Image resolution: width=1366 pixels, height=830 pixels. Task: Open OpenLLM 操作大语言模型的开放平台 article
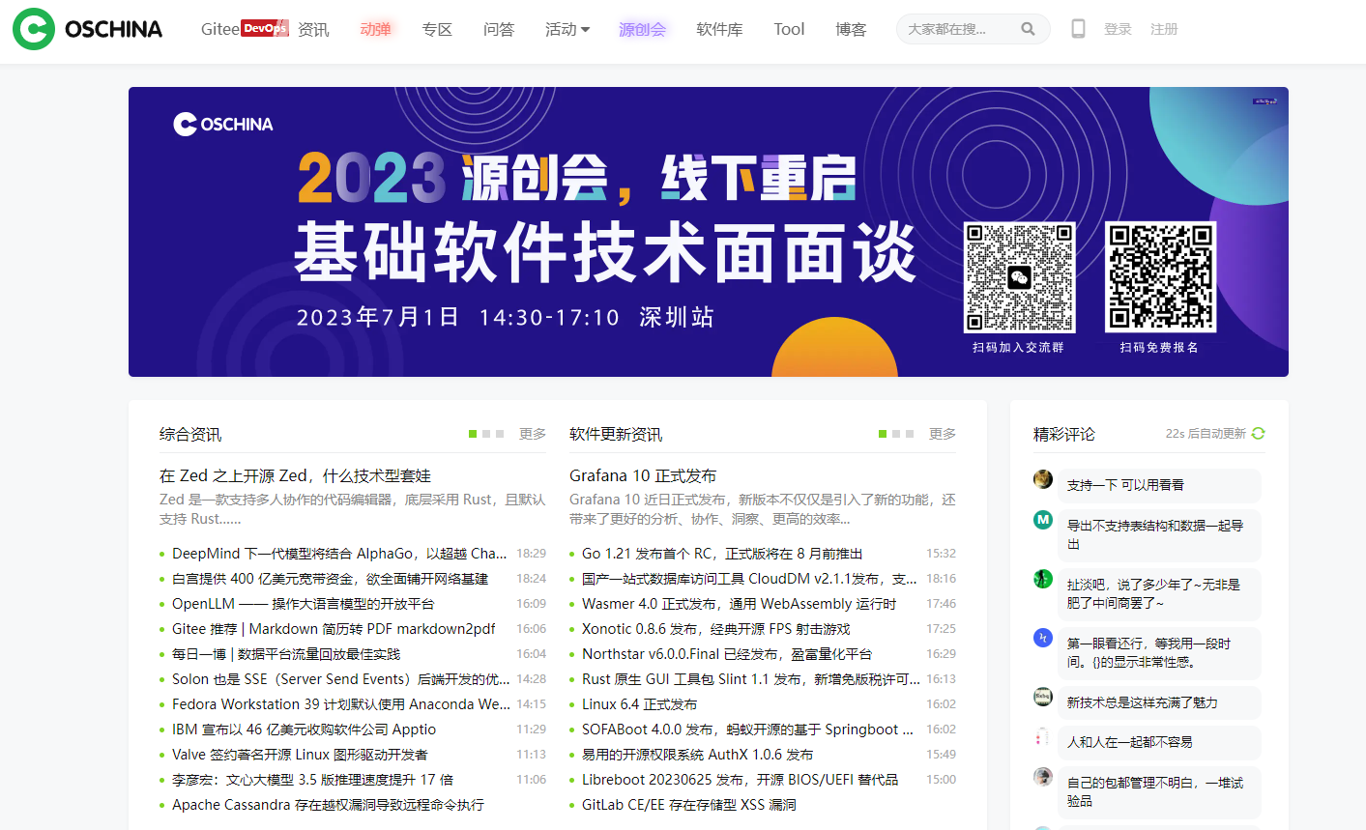pyautogui.click(x=303, y=604)
